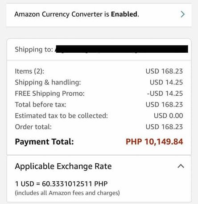This screenshot has width=198, height=204.
Task: Open Amazon Currency Converter settings chevron
Action: (183, 14)
